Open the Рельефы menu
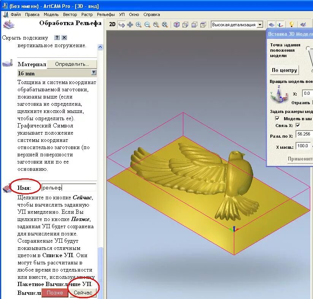The height and width of the screenshot is (299, 313). point(106,14)
